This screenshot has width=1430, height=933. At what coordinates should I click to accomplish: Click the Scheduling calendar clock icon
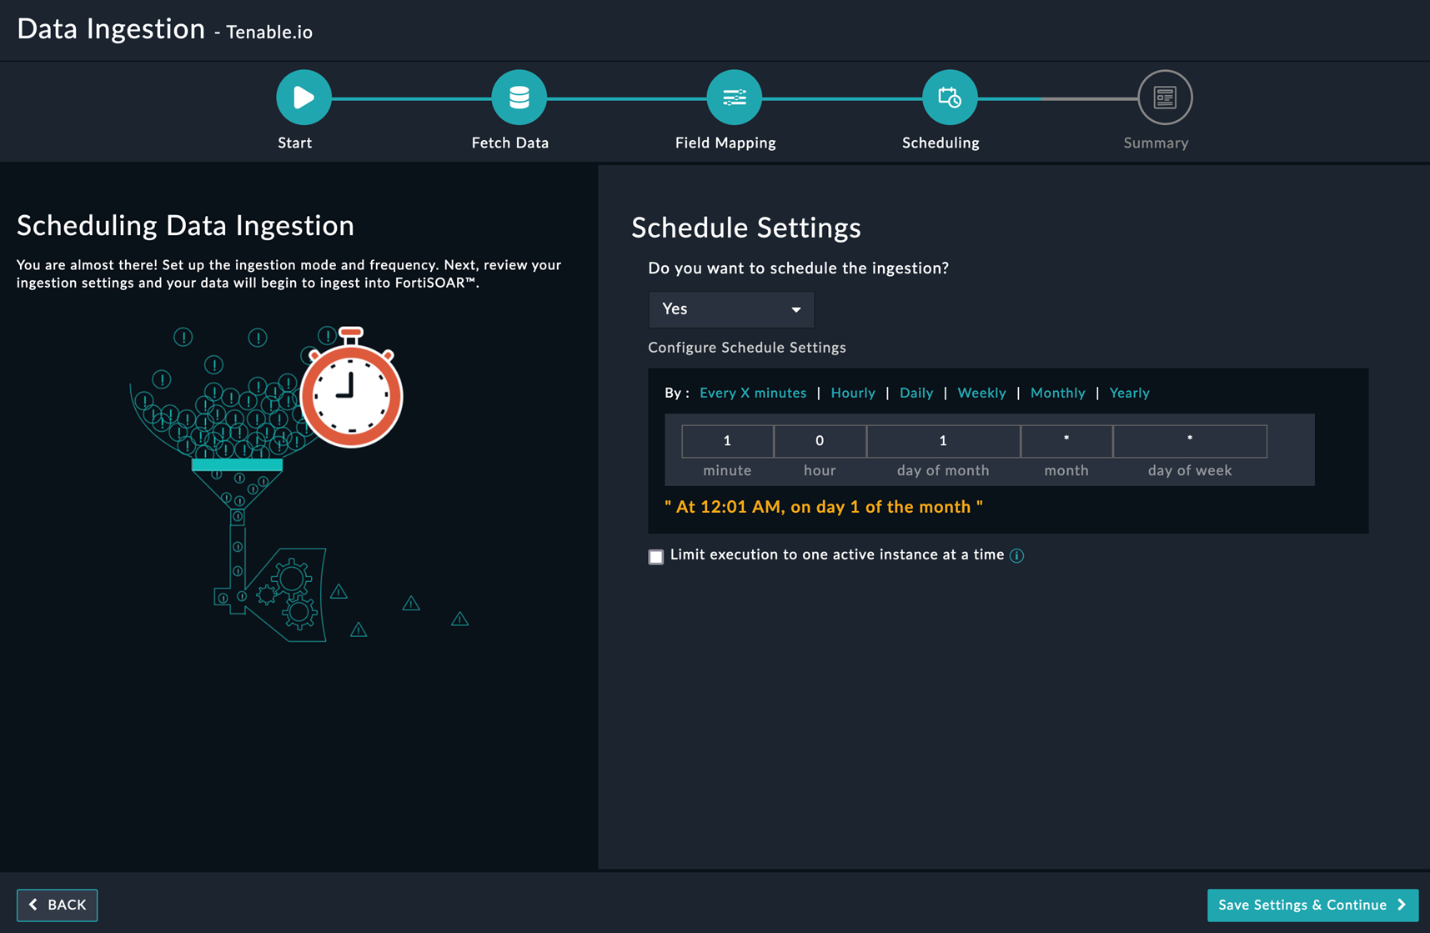click(x=949, y=98)
